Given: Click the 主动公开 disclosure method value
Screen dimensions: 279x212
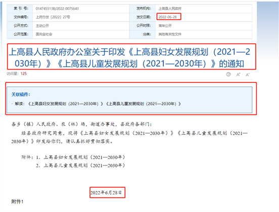Looking at the screenshot, I should [x=42, y=26].
